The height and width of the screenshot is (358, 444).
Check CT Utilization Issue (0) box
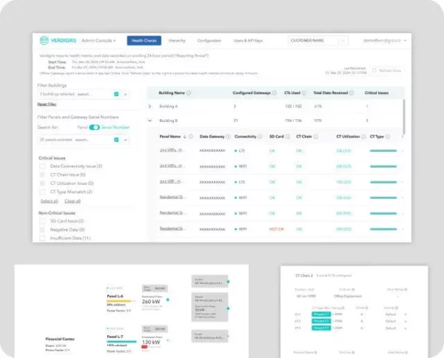point(42,183)
